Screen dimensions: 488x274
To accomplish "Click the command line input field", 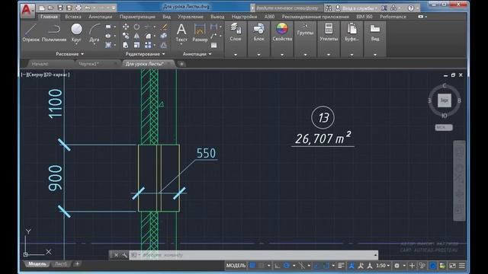I will (x=251, y=255).
